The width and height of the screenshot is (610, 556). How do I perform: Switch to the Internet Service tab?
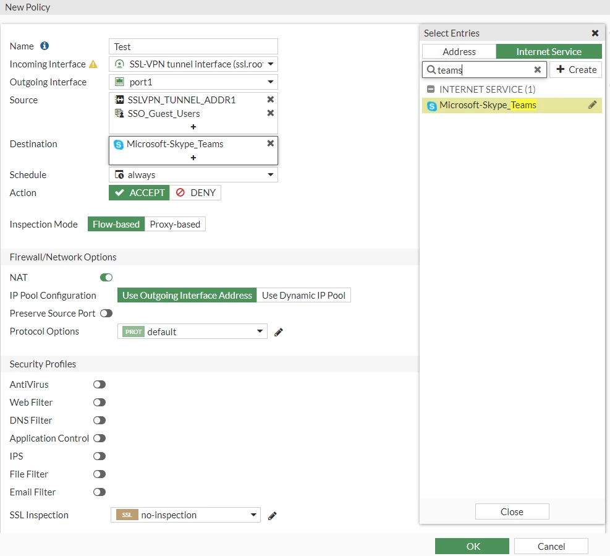[549, 52]
